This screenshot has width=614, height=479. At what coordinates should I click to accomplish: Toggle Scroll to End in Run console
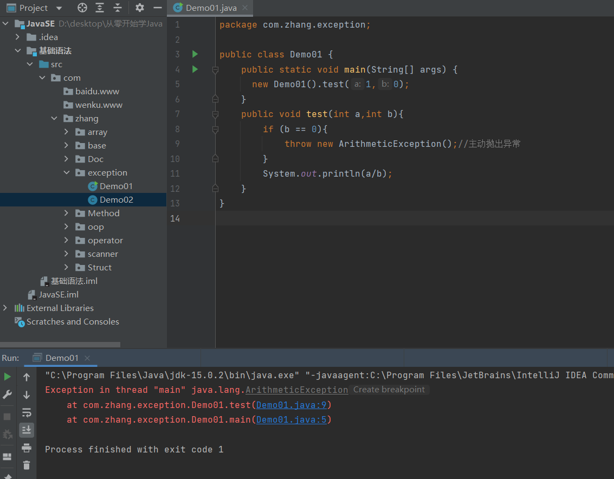27,430
